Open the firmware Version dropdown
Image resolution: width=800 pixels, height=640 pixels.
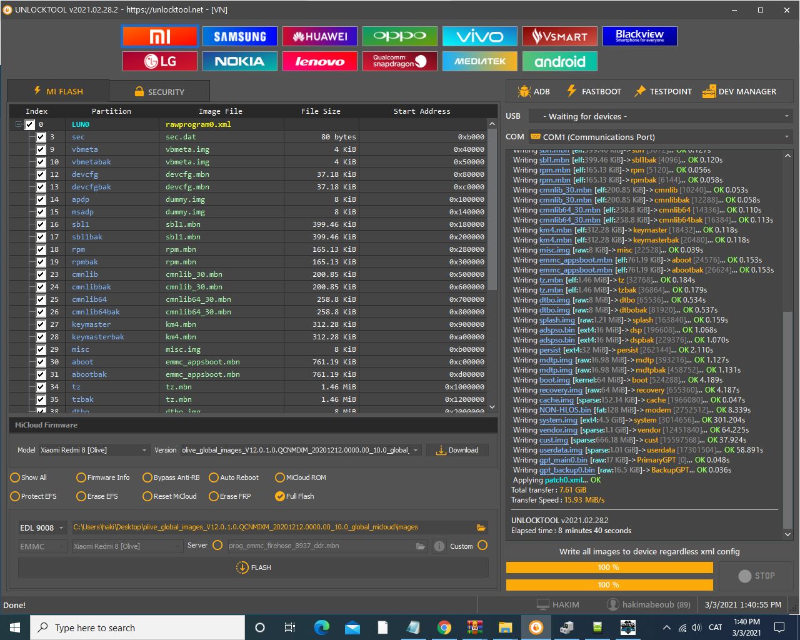(301, 450)
